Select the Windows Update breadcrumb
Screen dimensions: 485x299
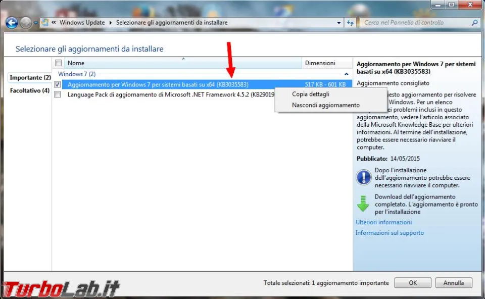pos(82,23)
